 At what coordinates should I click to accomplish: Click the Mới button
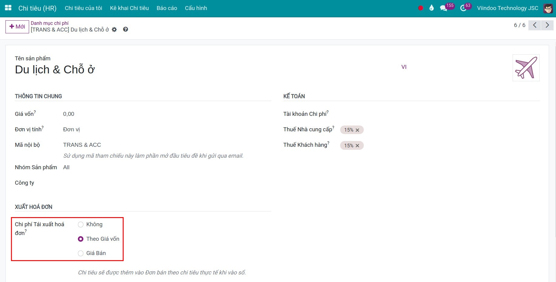click(x=17, y=27)
